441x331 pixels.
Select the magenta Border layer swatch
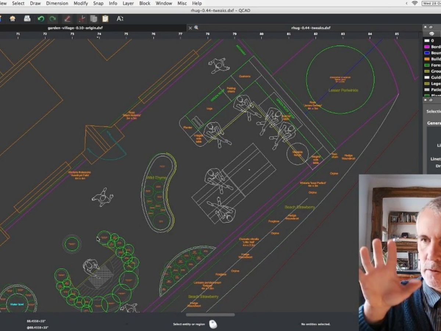click(x=427, y=47)
